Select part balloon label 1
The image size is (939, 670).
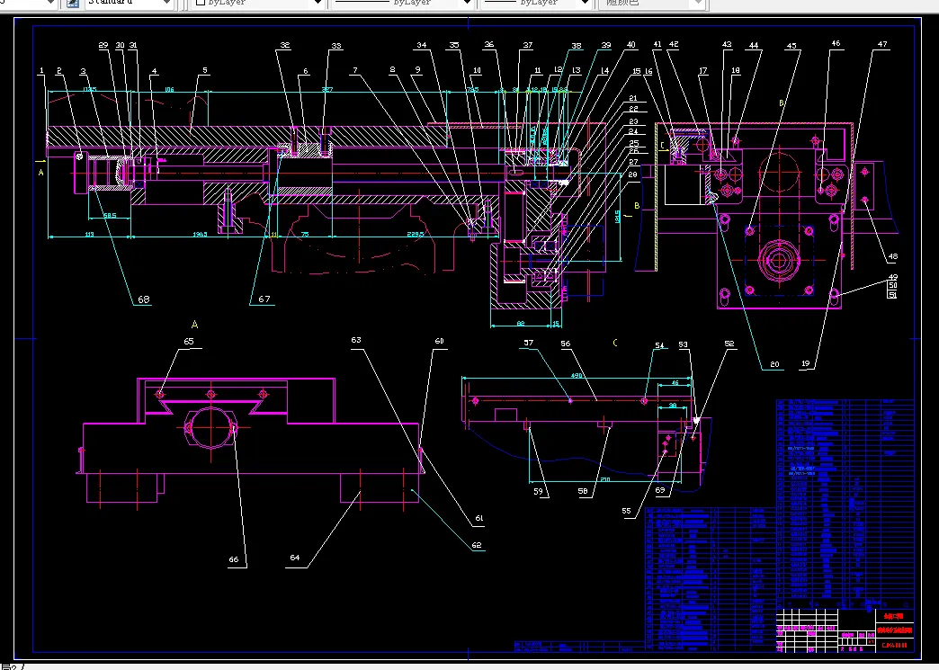pos(41,71)
